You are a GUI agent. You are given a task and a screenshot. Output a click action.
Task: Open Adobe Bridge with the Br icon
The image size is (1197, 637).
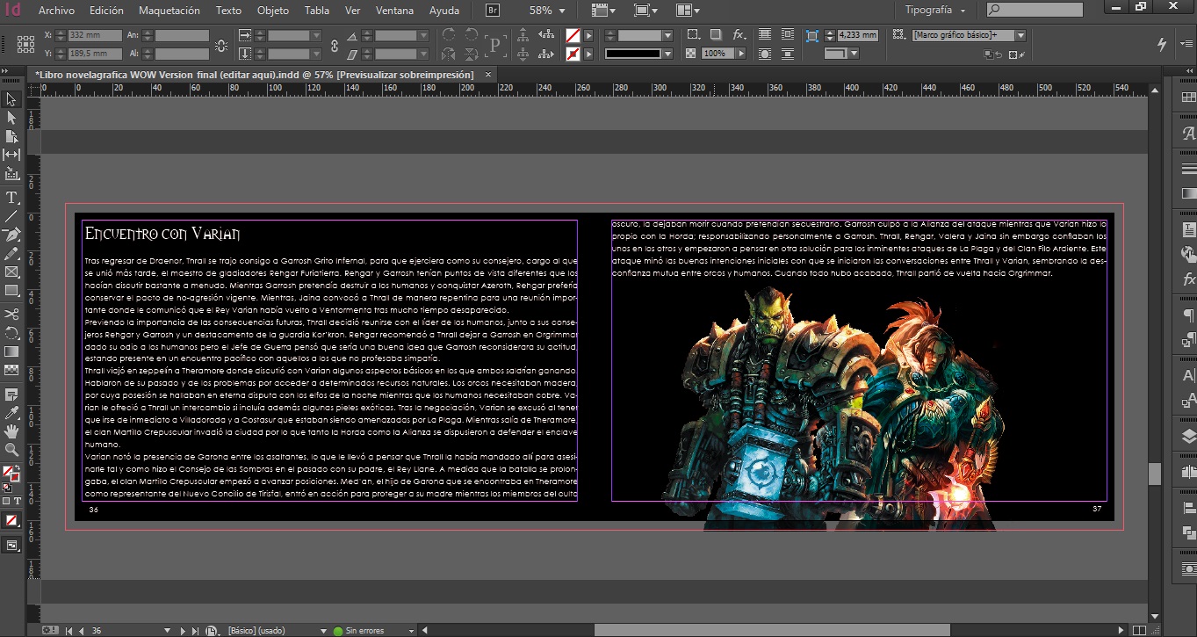(494, 11)
